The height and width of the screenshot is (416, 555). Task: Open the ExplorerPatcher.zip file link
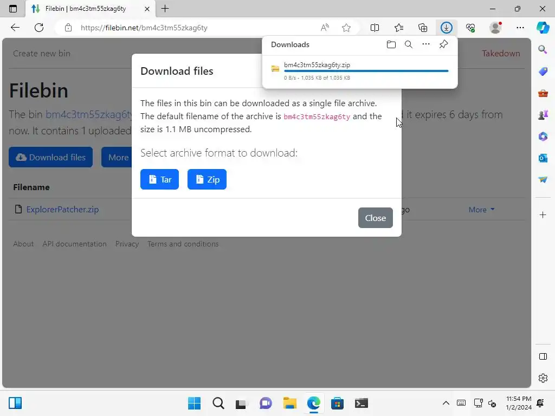tap(63, 210)
